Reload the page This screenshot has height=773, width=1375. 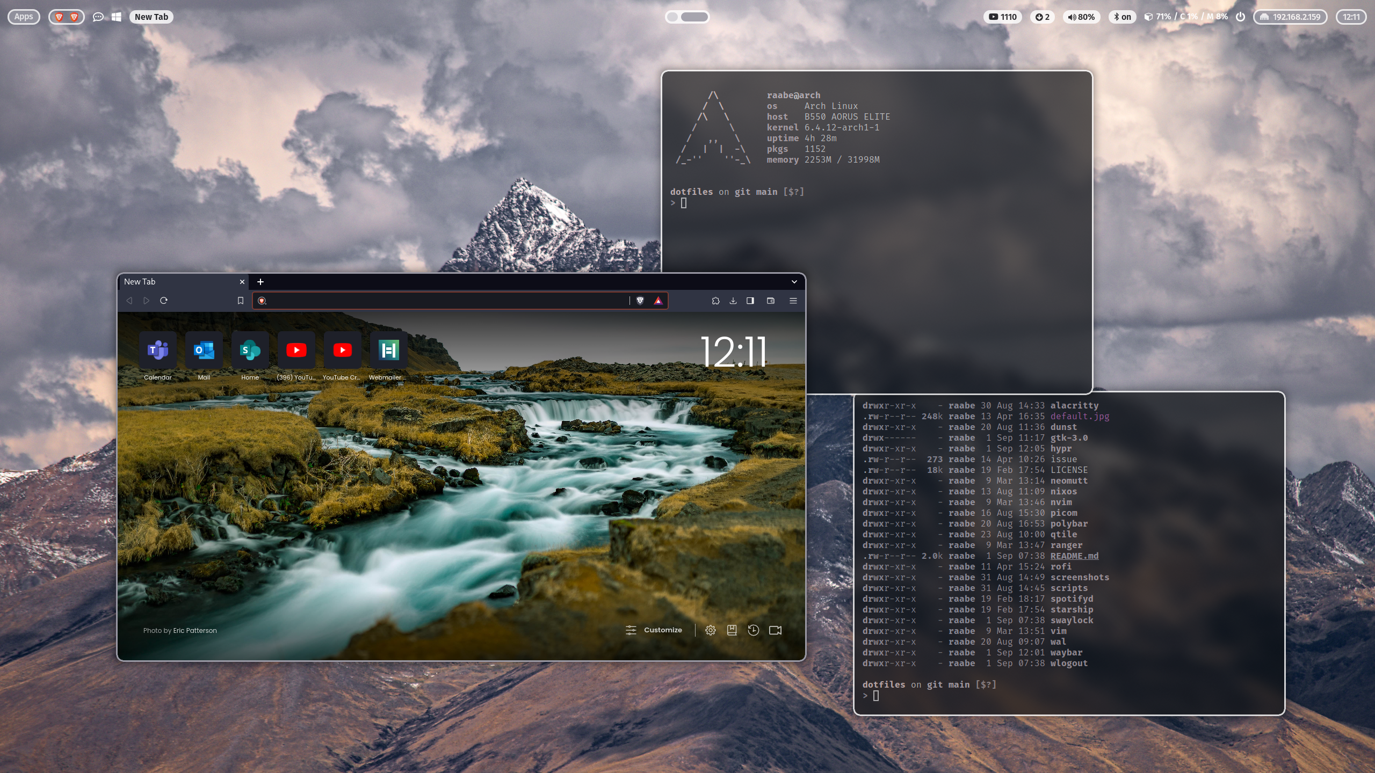[164, 301]
